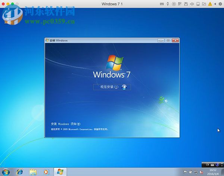Open the 安装 Windows 须知 link

tap(66, 124)
